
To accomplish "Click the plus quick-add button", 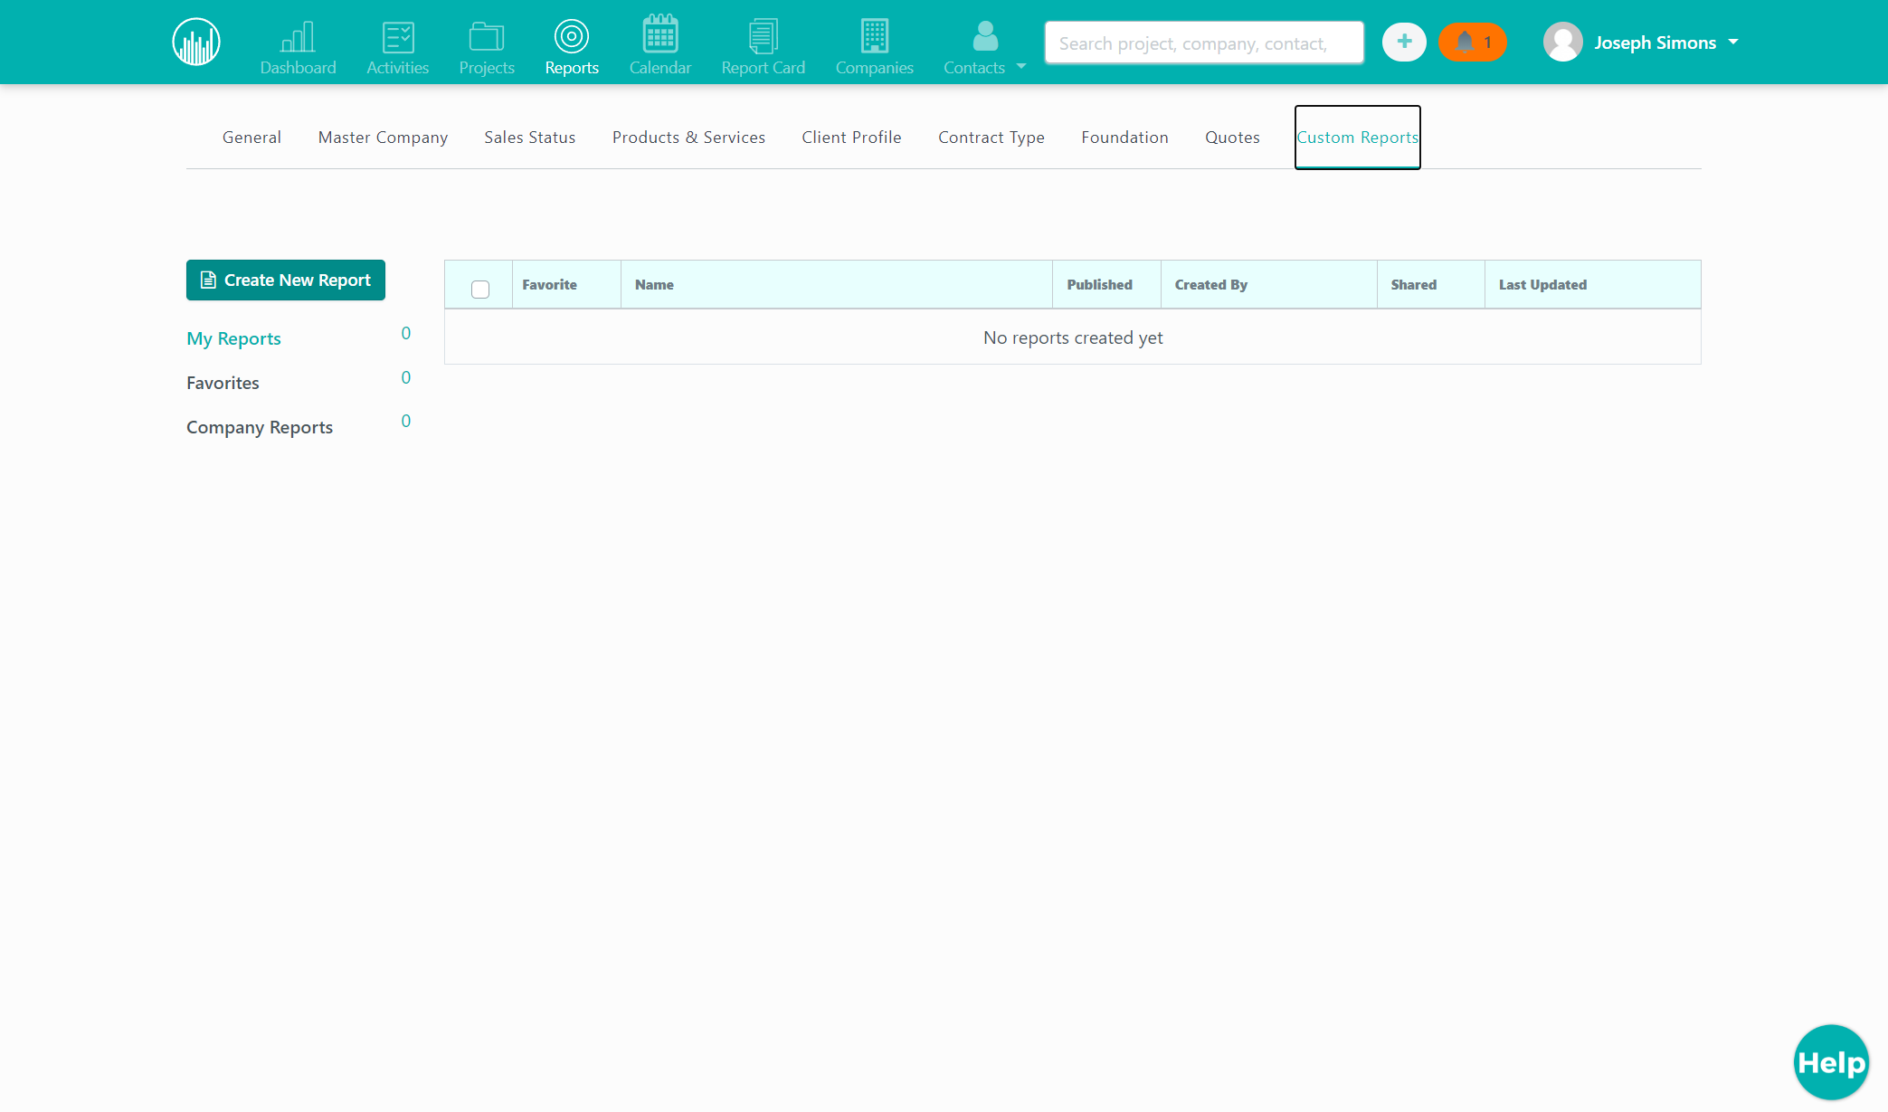I will tap(1404, 42).
